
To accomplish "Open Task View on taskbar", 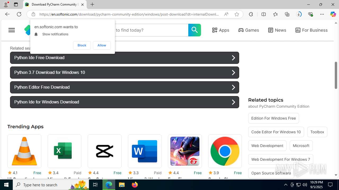I will 95,185.
